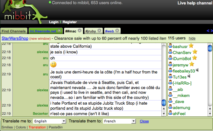
Task: Click the Register link
Action: pos(69,22)
